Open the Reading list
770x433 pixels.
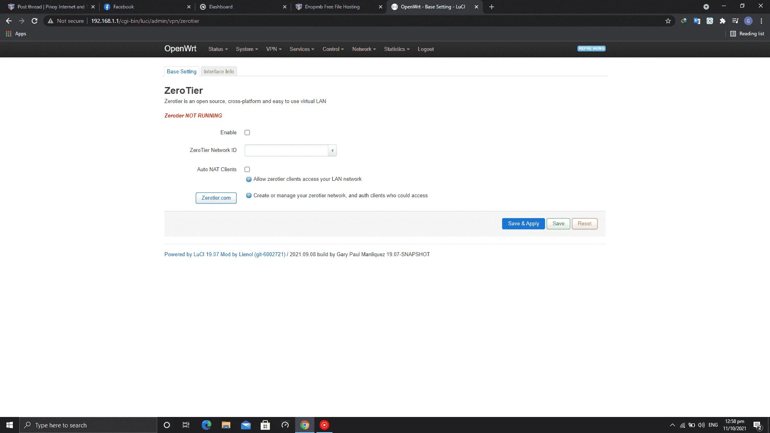tap(747, 34)
